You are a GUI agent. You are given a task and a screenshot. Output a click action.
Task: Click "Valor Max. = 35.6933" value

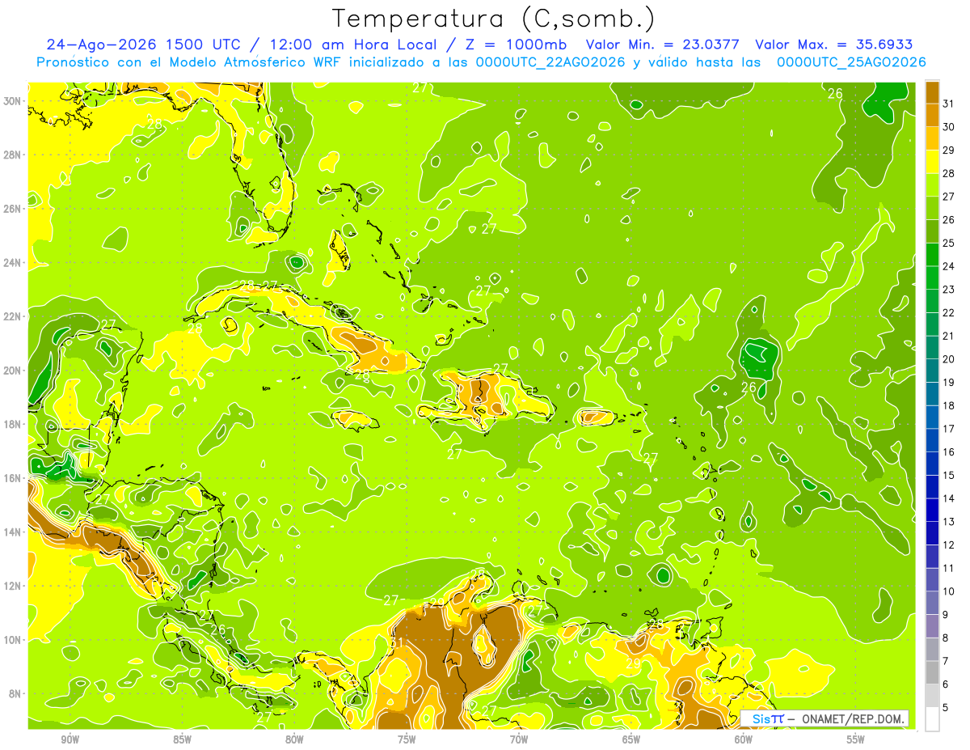click(x=834, y=44)
